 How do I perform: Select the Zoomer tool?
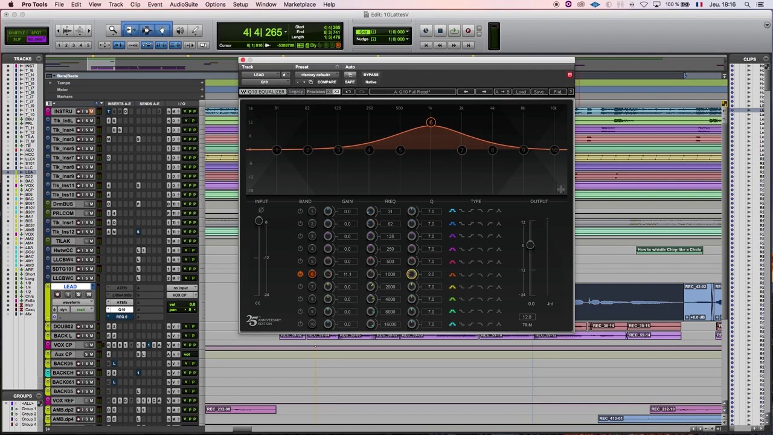click(x=113, y=30)
